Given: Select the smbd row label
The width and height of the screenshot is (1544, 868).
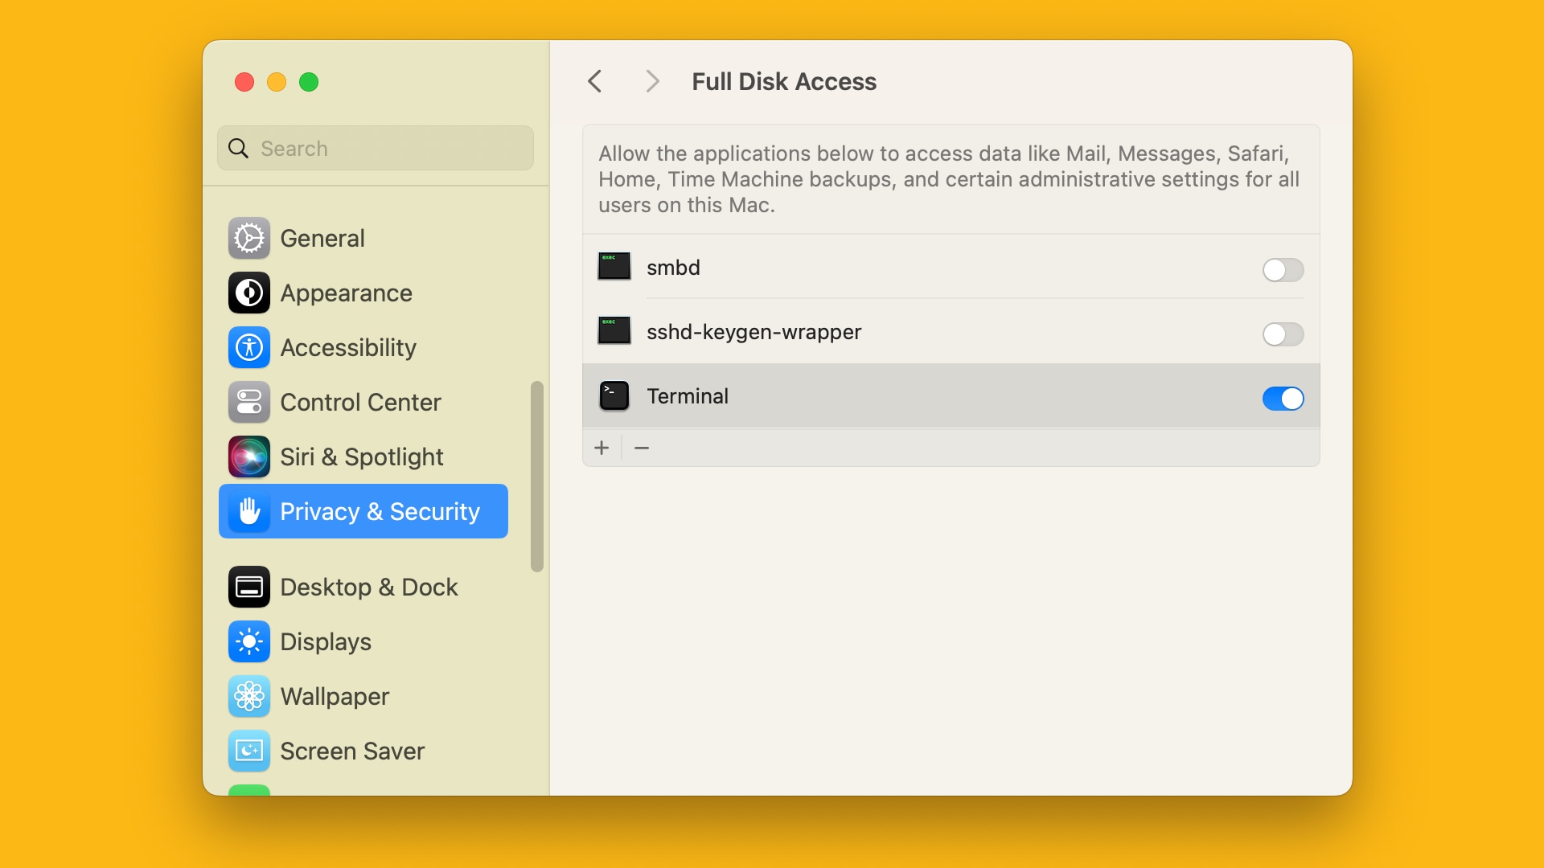Looking at the screenshot, I should point(673,268).
